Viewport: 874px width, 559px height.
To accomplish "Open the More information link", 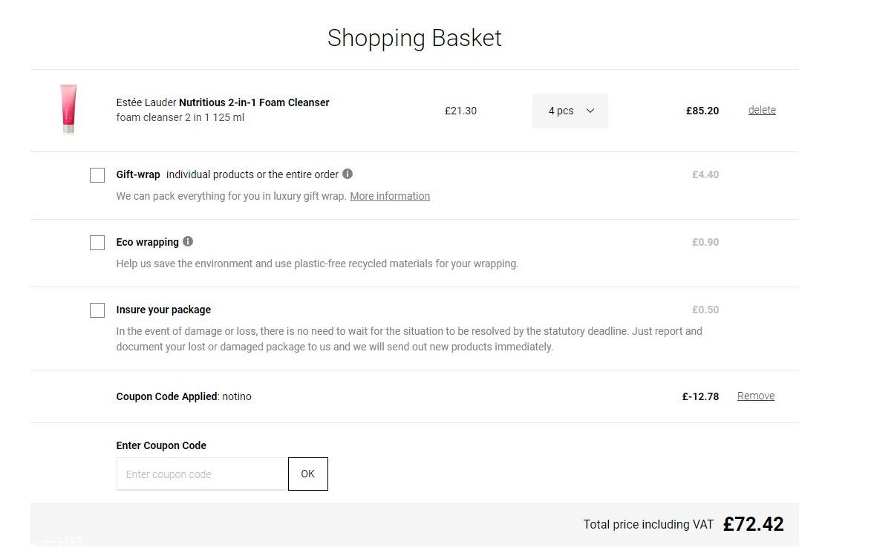I will 390,196.
